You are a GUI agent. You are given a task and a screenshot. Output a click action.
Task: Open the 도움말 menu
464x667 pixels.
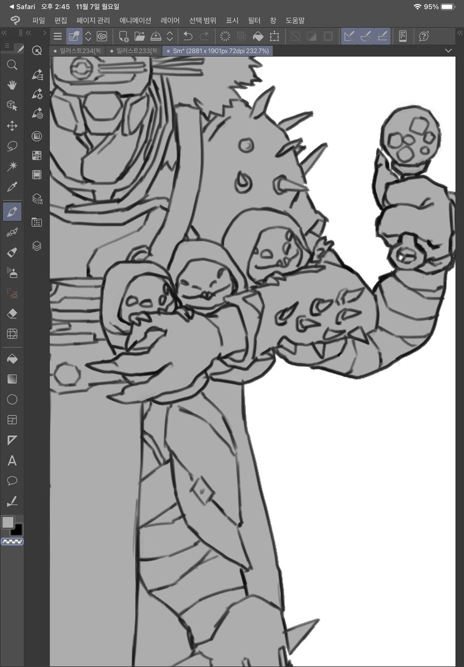[x=295, y=21]
